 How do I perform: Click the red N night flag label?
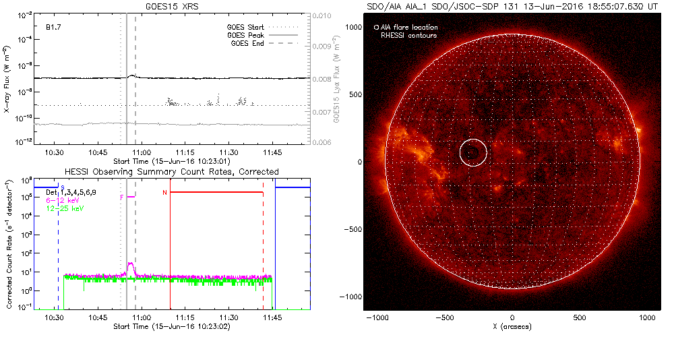(x=164, y=193)
